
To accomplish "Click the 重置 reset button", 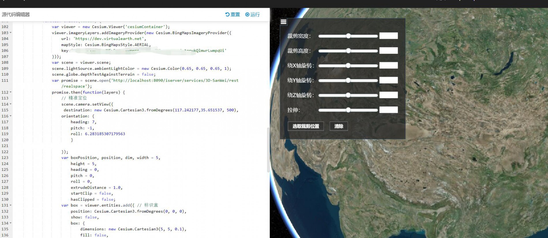I will coord(232,14).
